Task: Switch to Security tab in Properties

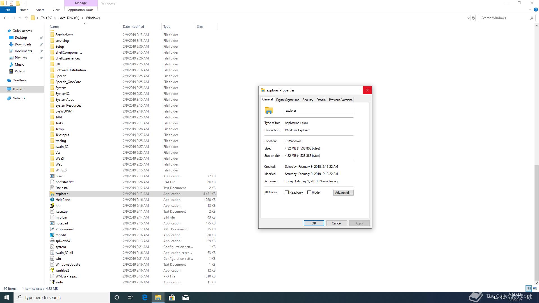Action: (308, 100)
